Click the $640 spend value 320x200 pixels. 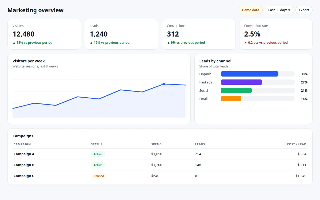point(155,176)
